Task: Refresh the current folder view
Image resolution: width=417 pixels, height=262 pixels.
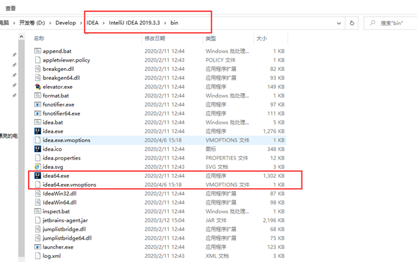Action: 352,23
